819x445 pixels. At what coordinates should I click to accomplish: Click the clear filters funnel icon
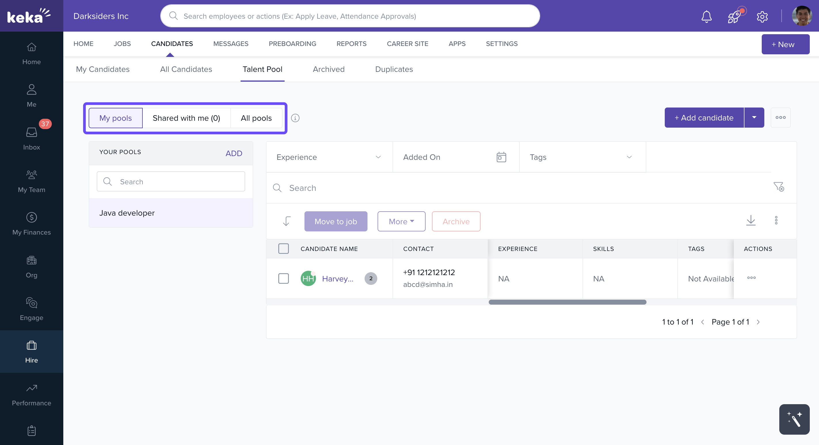click(x=779, y=187)
